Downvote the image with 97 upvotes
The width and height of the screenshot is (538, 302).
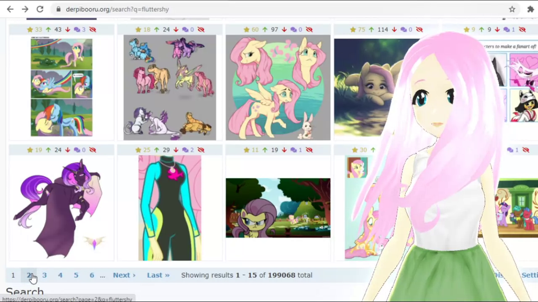[284, 29]
